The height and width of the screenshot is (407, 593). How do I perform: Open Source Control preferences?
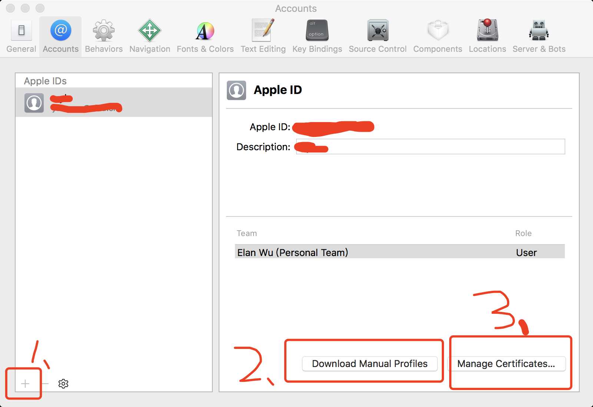tap(378, 37)
